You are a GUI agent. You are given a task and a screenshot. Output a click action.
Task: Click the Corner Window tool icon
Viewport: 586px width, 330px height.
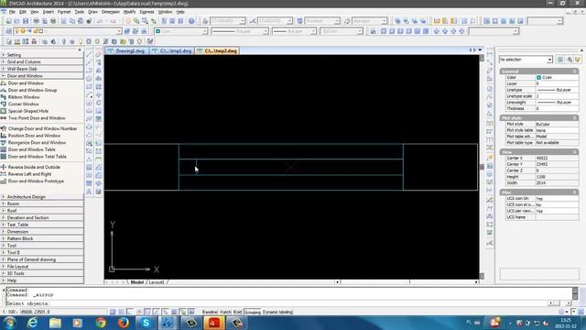4,104
